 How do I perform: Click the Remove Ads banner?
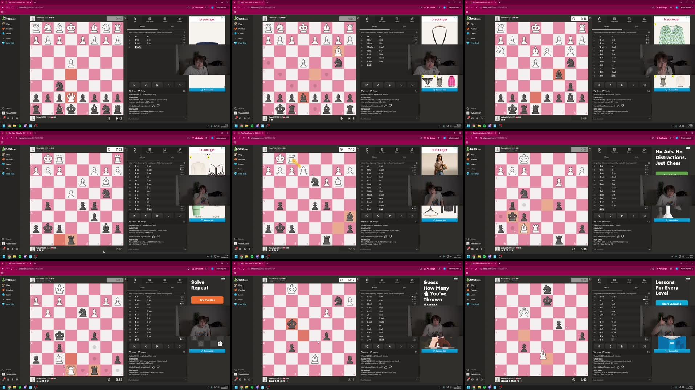click(x=207, y=89)
